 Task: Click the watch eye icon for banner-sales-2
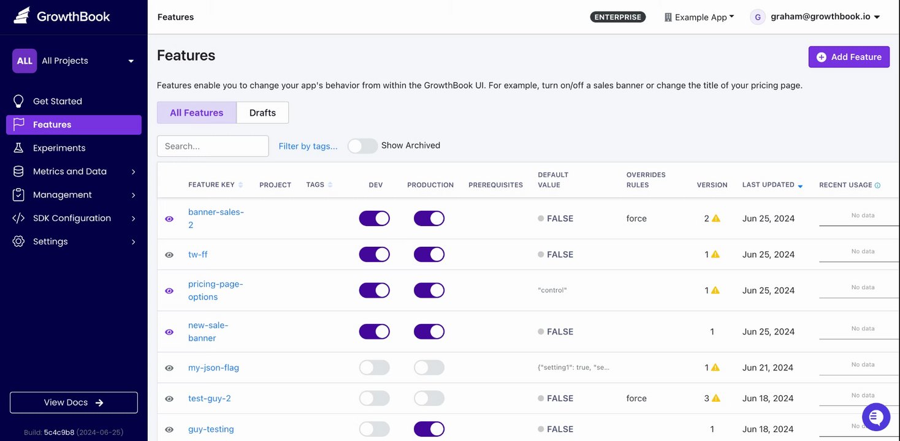[169, 219]
